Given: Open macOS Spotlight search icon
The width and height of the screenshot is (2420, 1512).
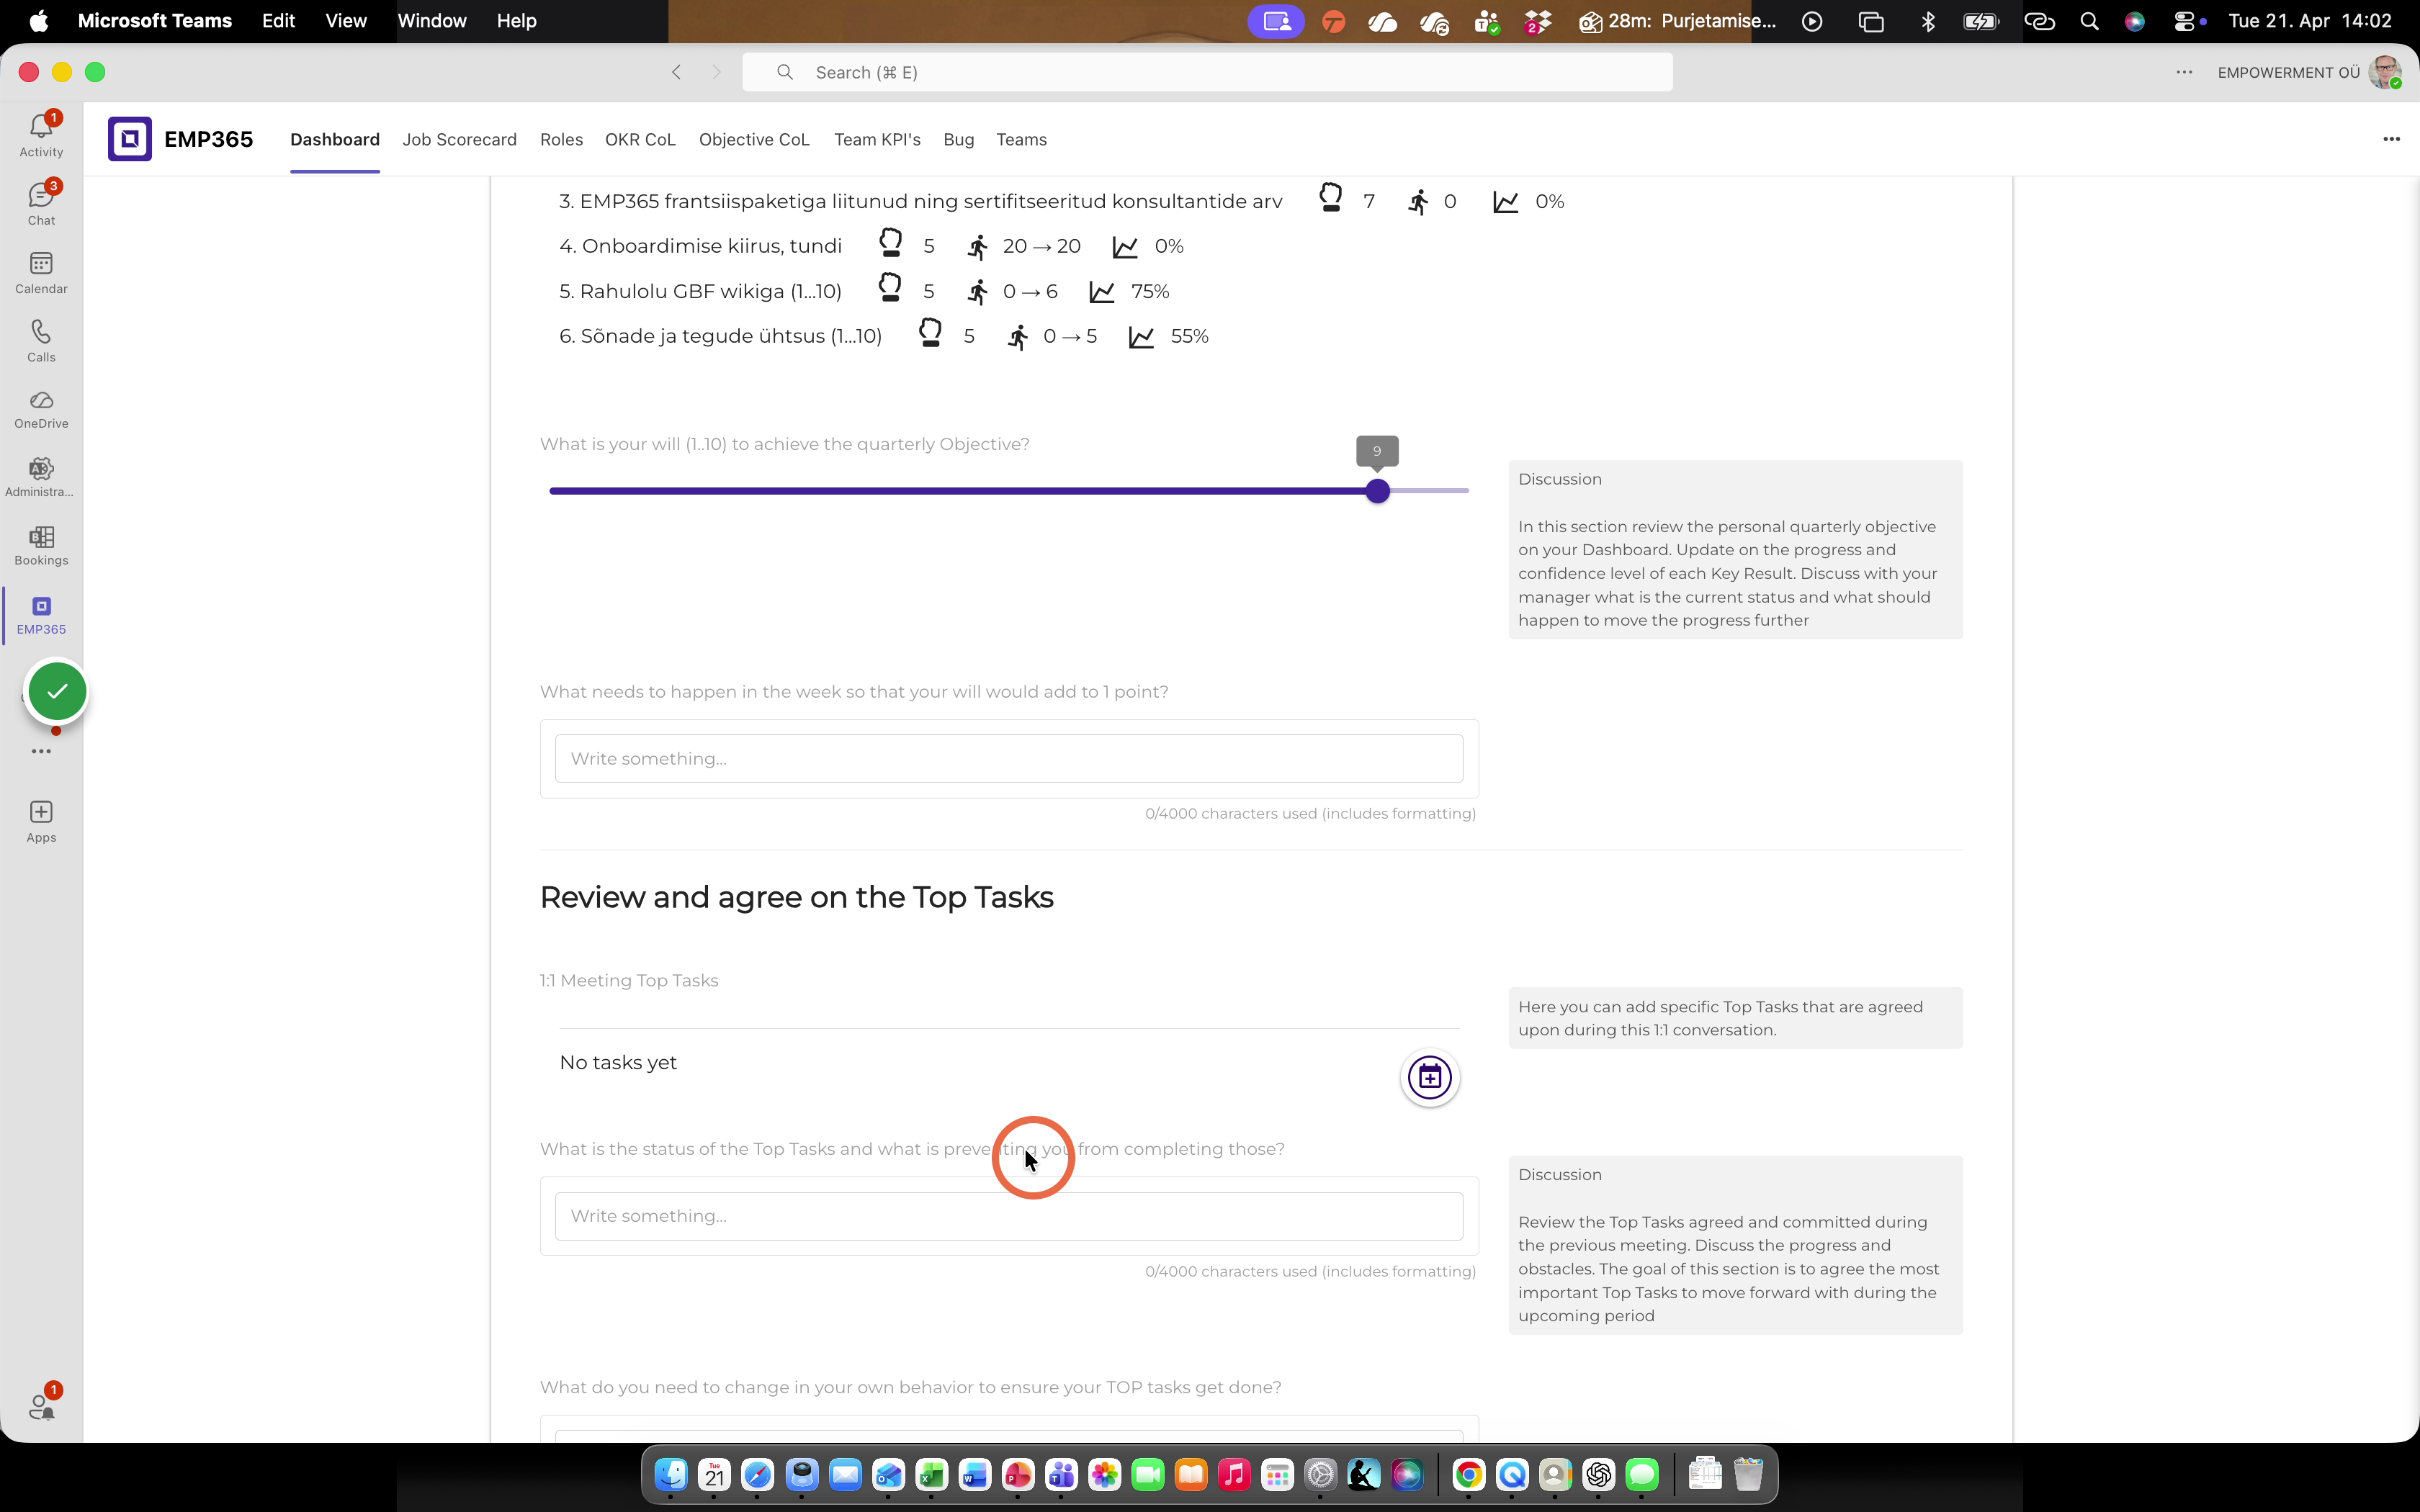Looking at the screenshot, I should tap(2089, 21).
